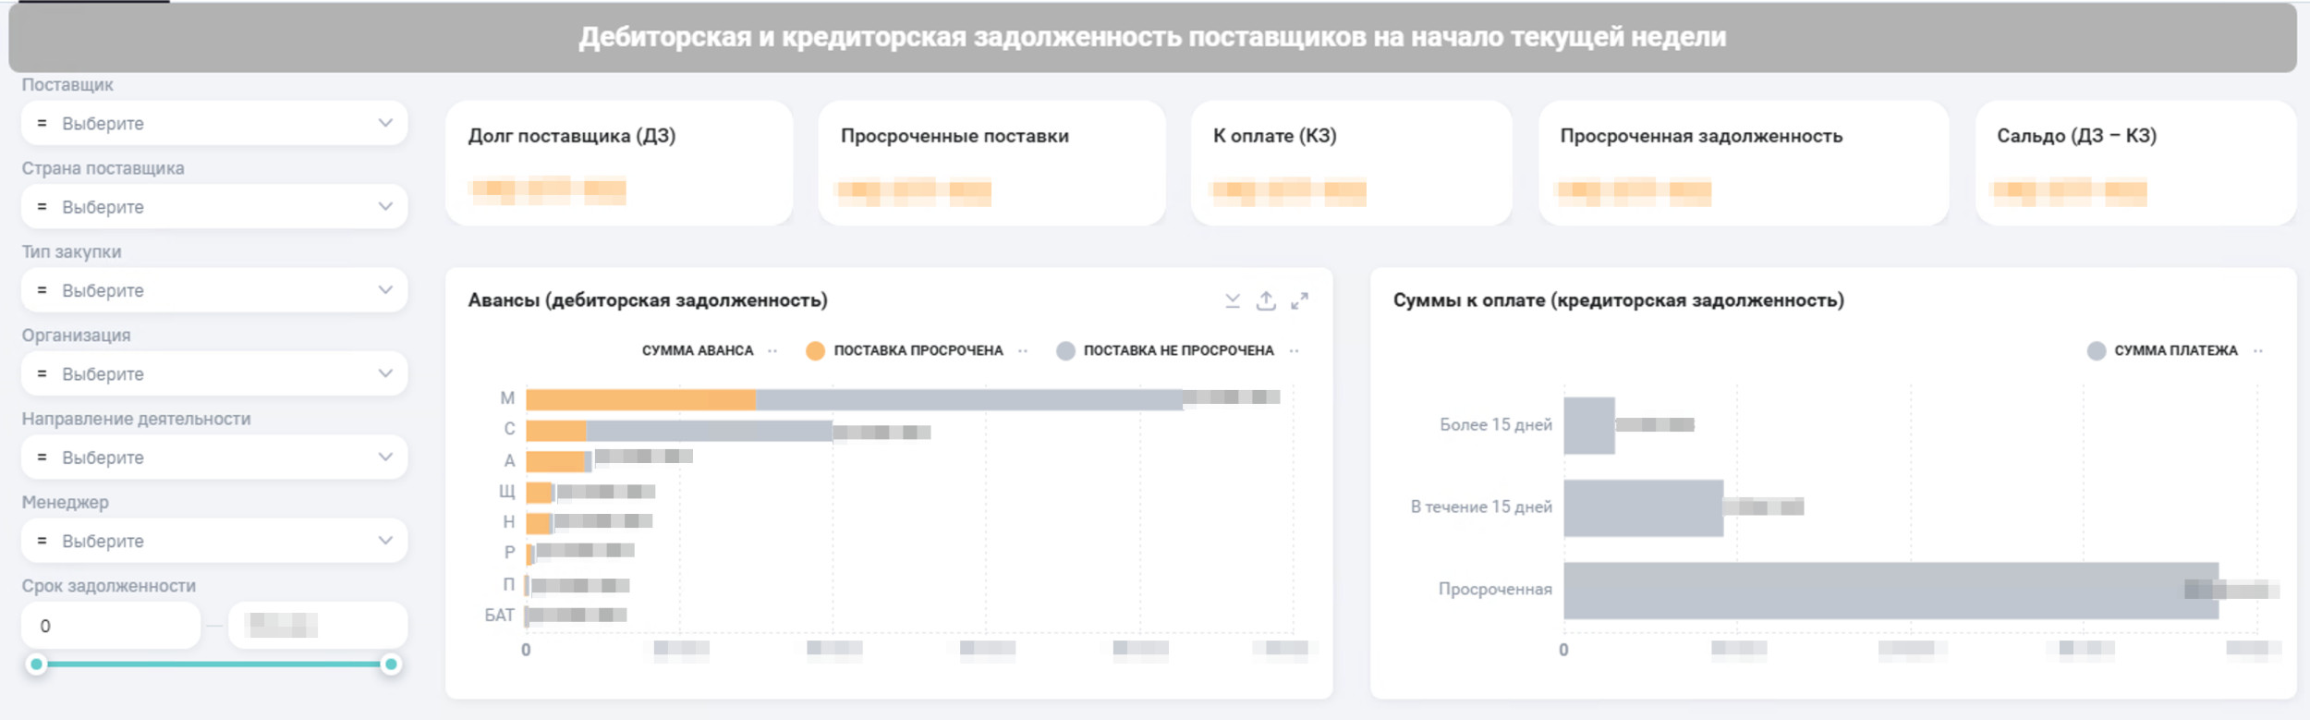
Task: Open the Направление деятельности dropdown arrow
Action: (385, 457)
